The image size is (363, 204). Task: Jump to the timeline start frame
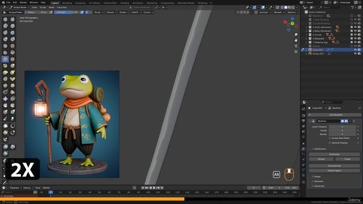click(x=143, y=188)
